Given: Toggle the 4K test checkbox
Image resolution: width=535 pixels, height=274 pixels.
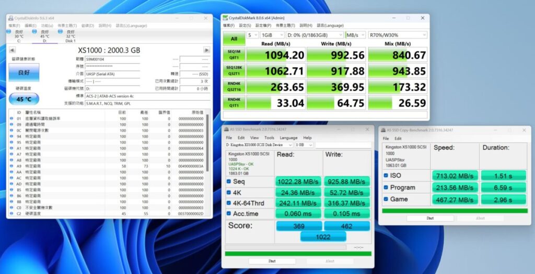Looking at the screenshot, I should coord(229,192).
